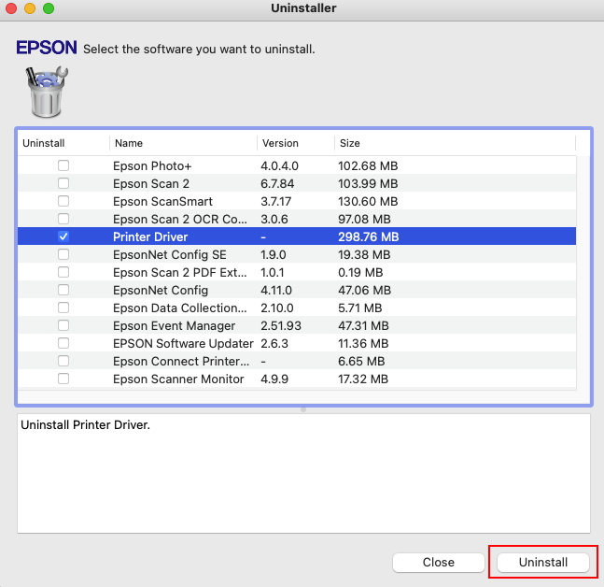Tick the Epson ScanSmart checkbox
Image resolution: width=604 pixels, height=587 pixels.
coord(63,201)
